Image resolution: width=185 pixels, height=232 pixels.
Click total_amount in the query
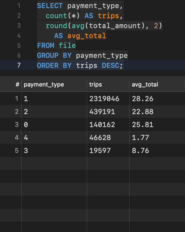click(x=115, y=26)
